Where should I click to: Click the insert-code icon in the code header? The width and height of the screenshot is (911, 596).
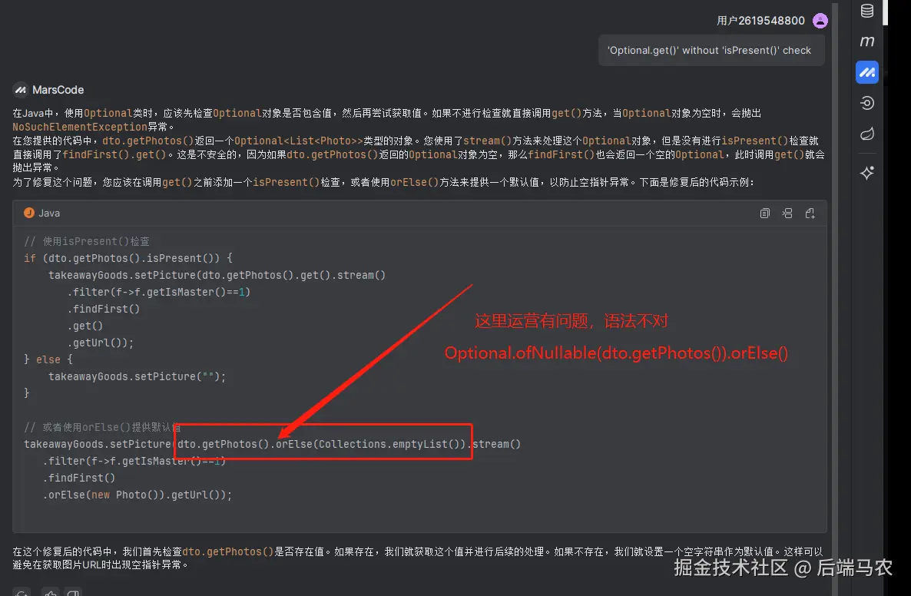click(x=787, y=213)
